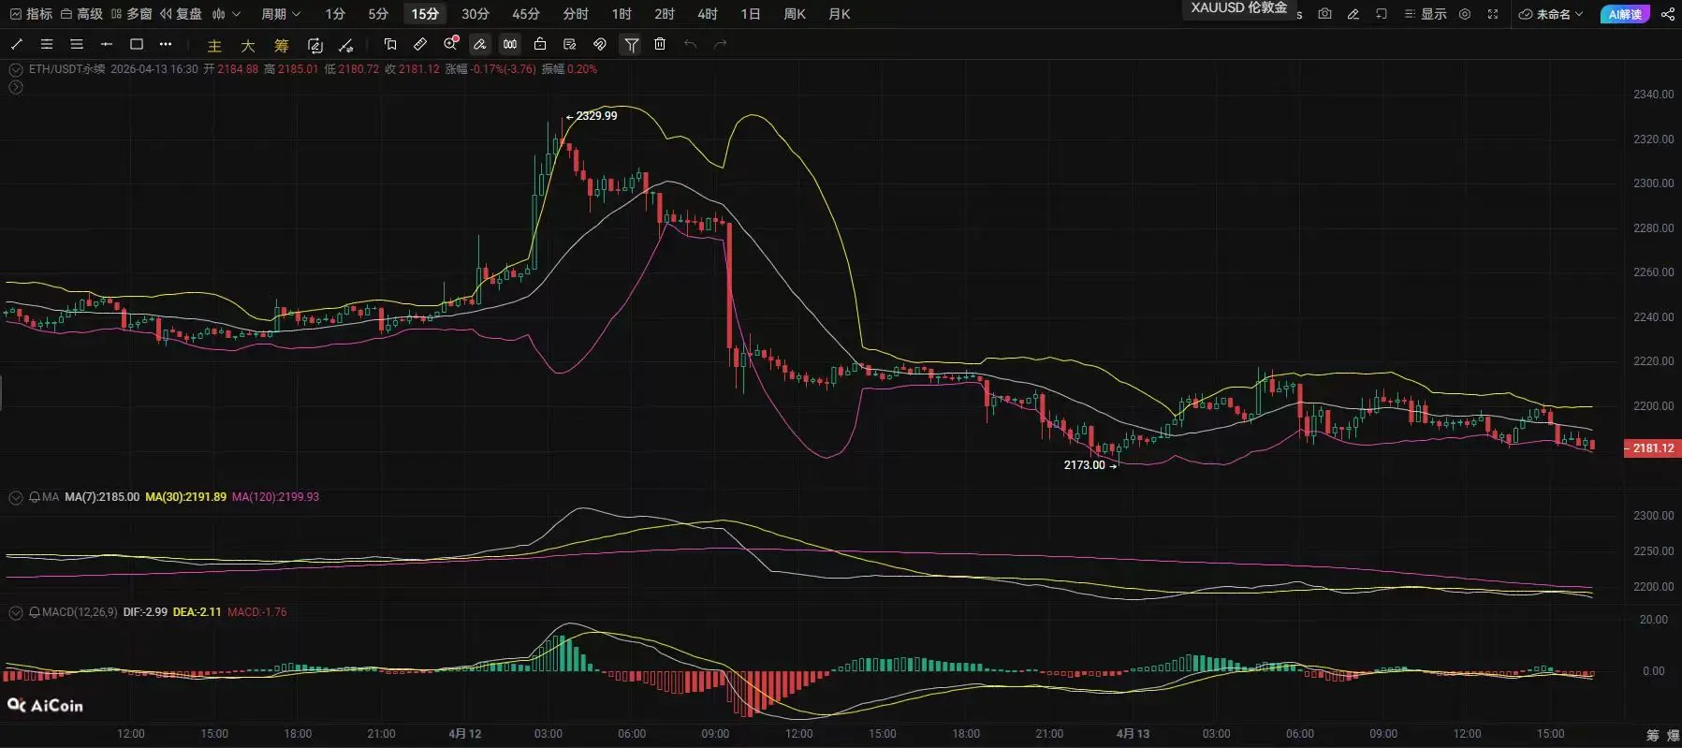
Task: Click the left edge panel handle
Action: tap(1, 392)
